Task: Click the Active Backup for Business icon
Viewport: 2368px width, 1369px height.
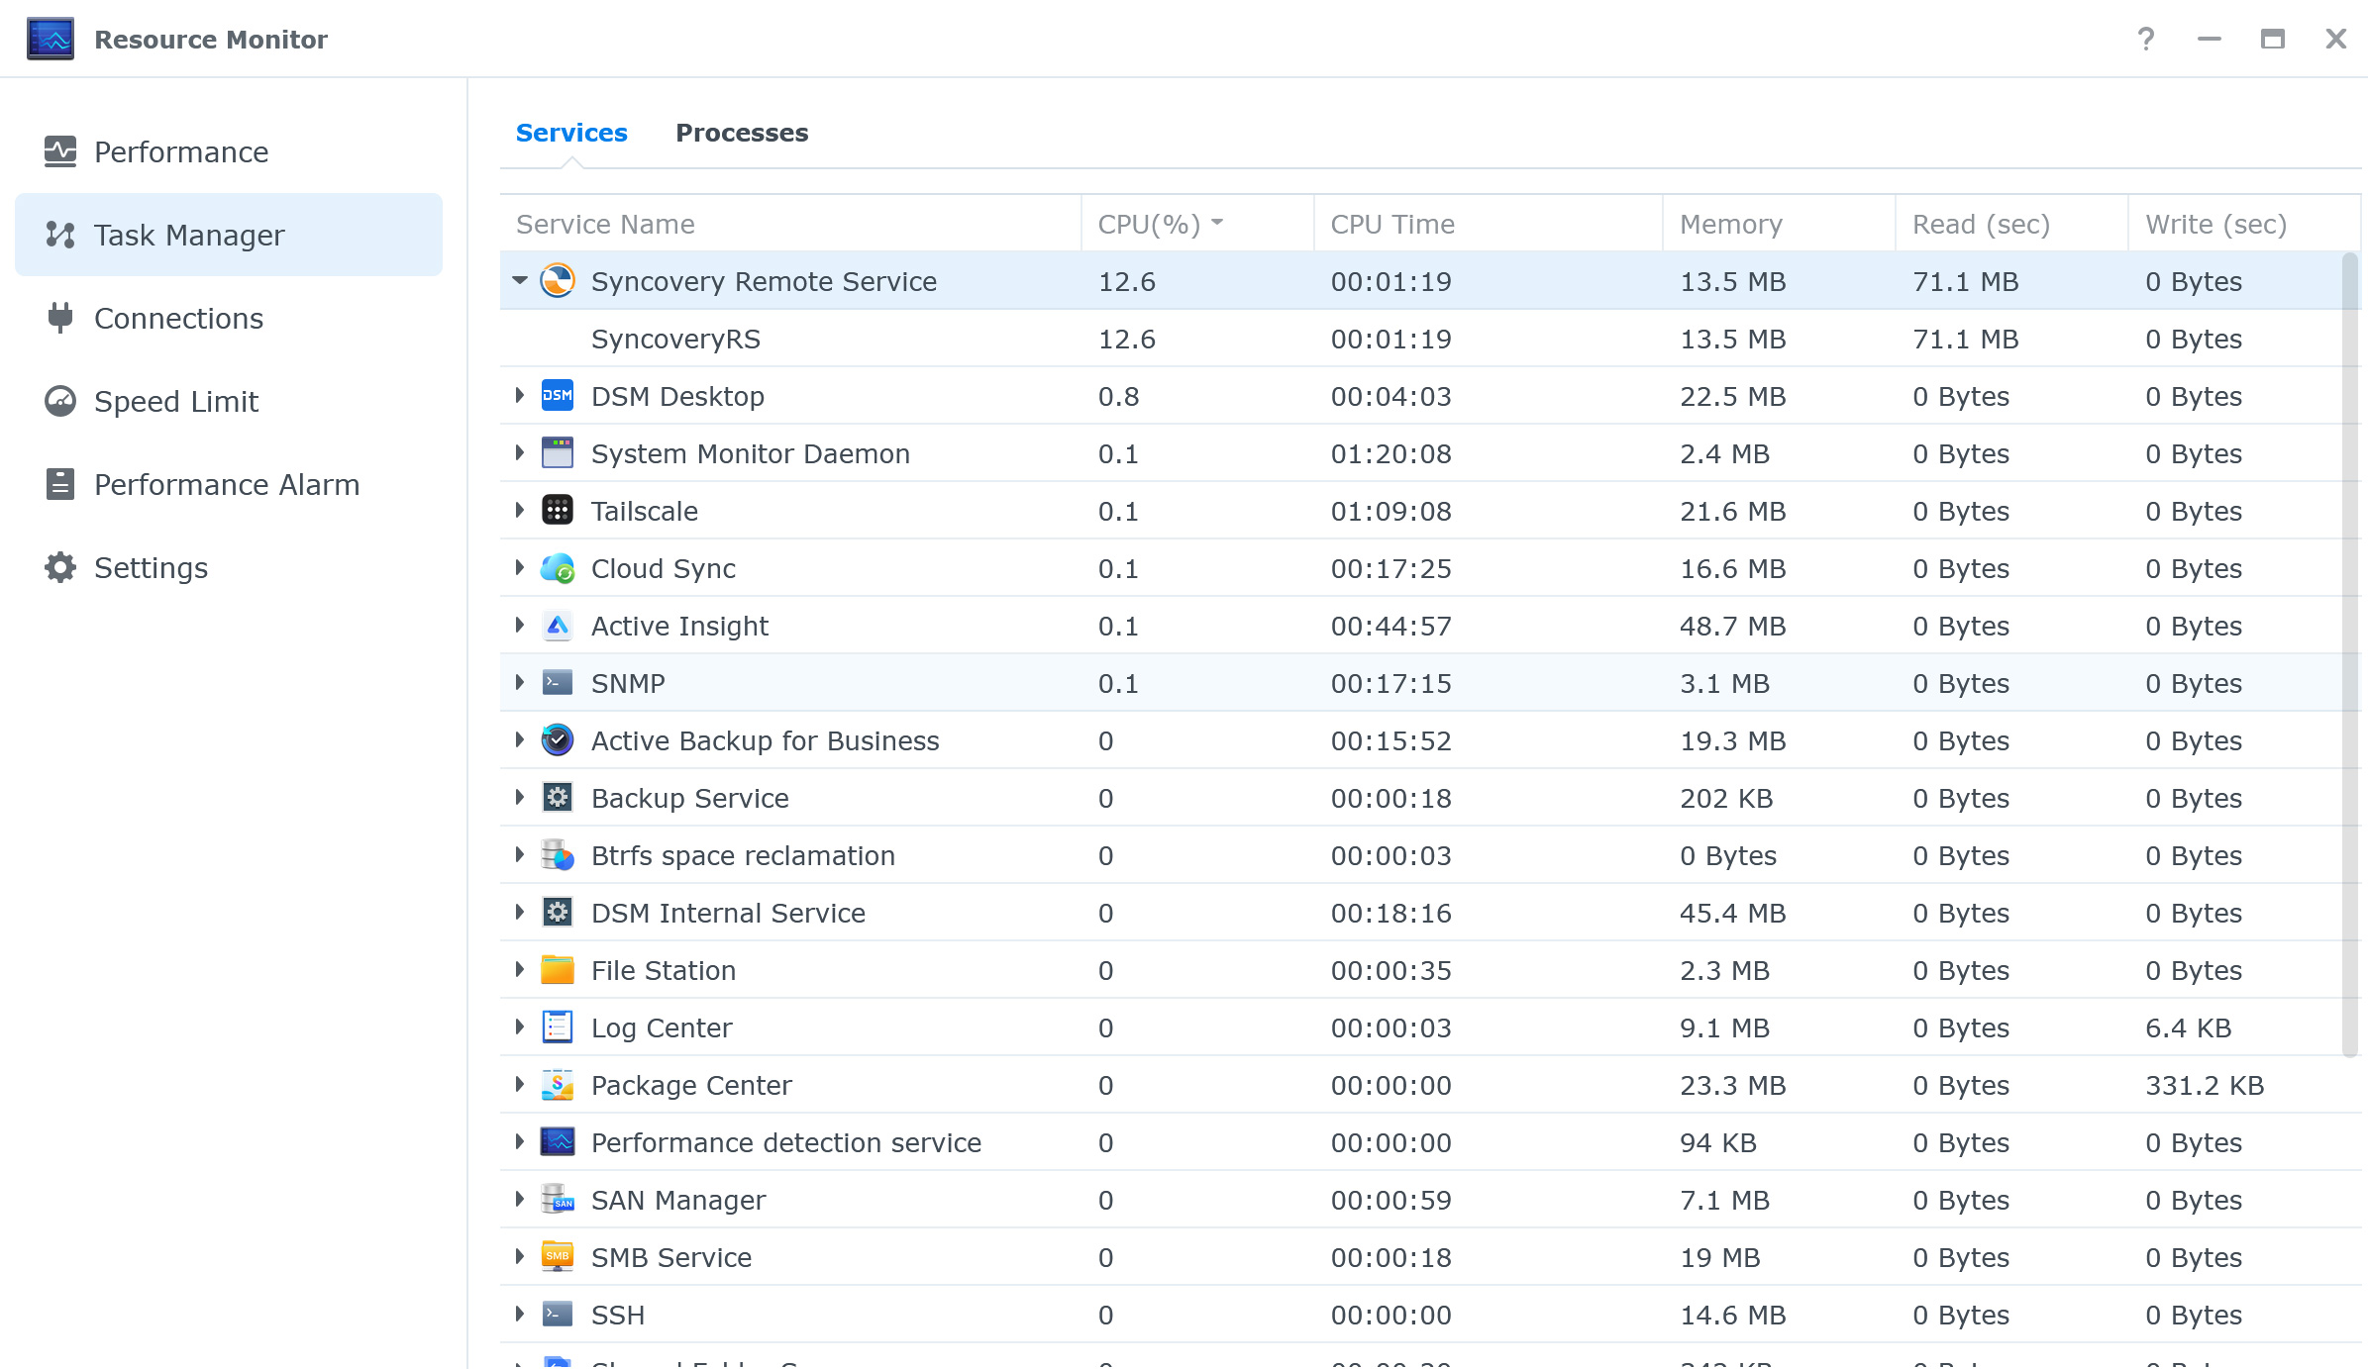Action: [x=558, y=740]
